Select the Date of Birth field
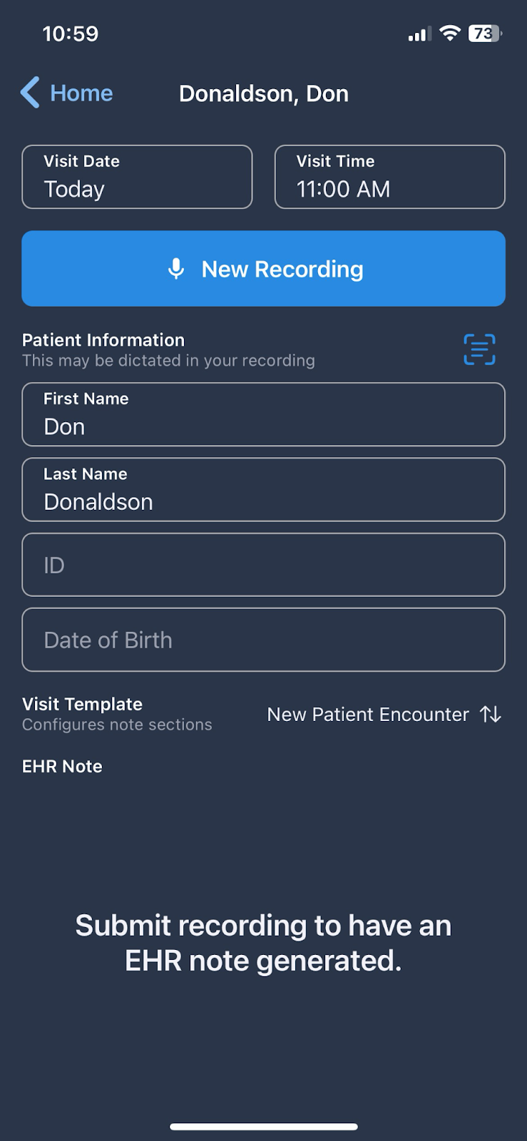Screen dimensions: 527x1141 click(x=263, y=640)
